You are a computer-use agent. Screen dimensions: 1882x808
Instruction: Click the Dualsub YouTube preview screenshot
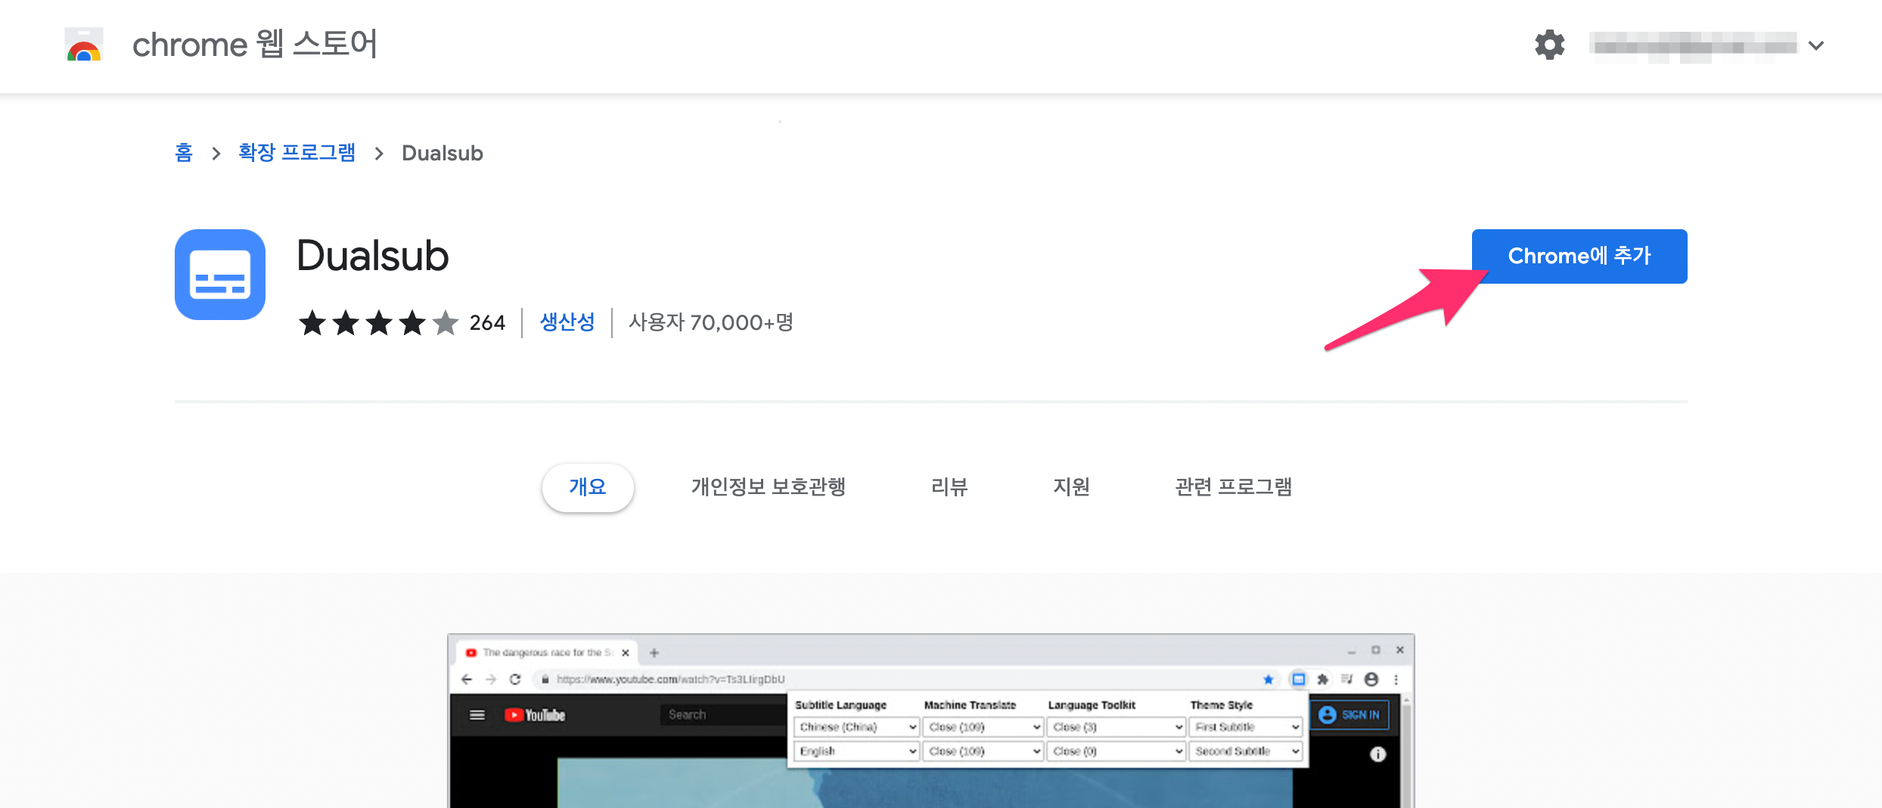(931, 721)
